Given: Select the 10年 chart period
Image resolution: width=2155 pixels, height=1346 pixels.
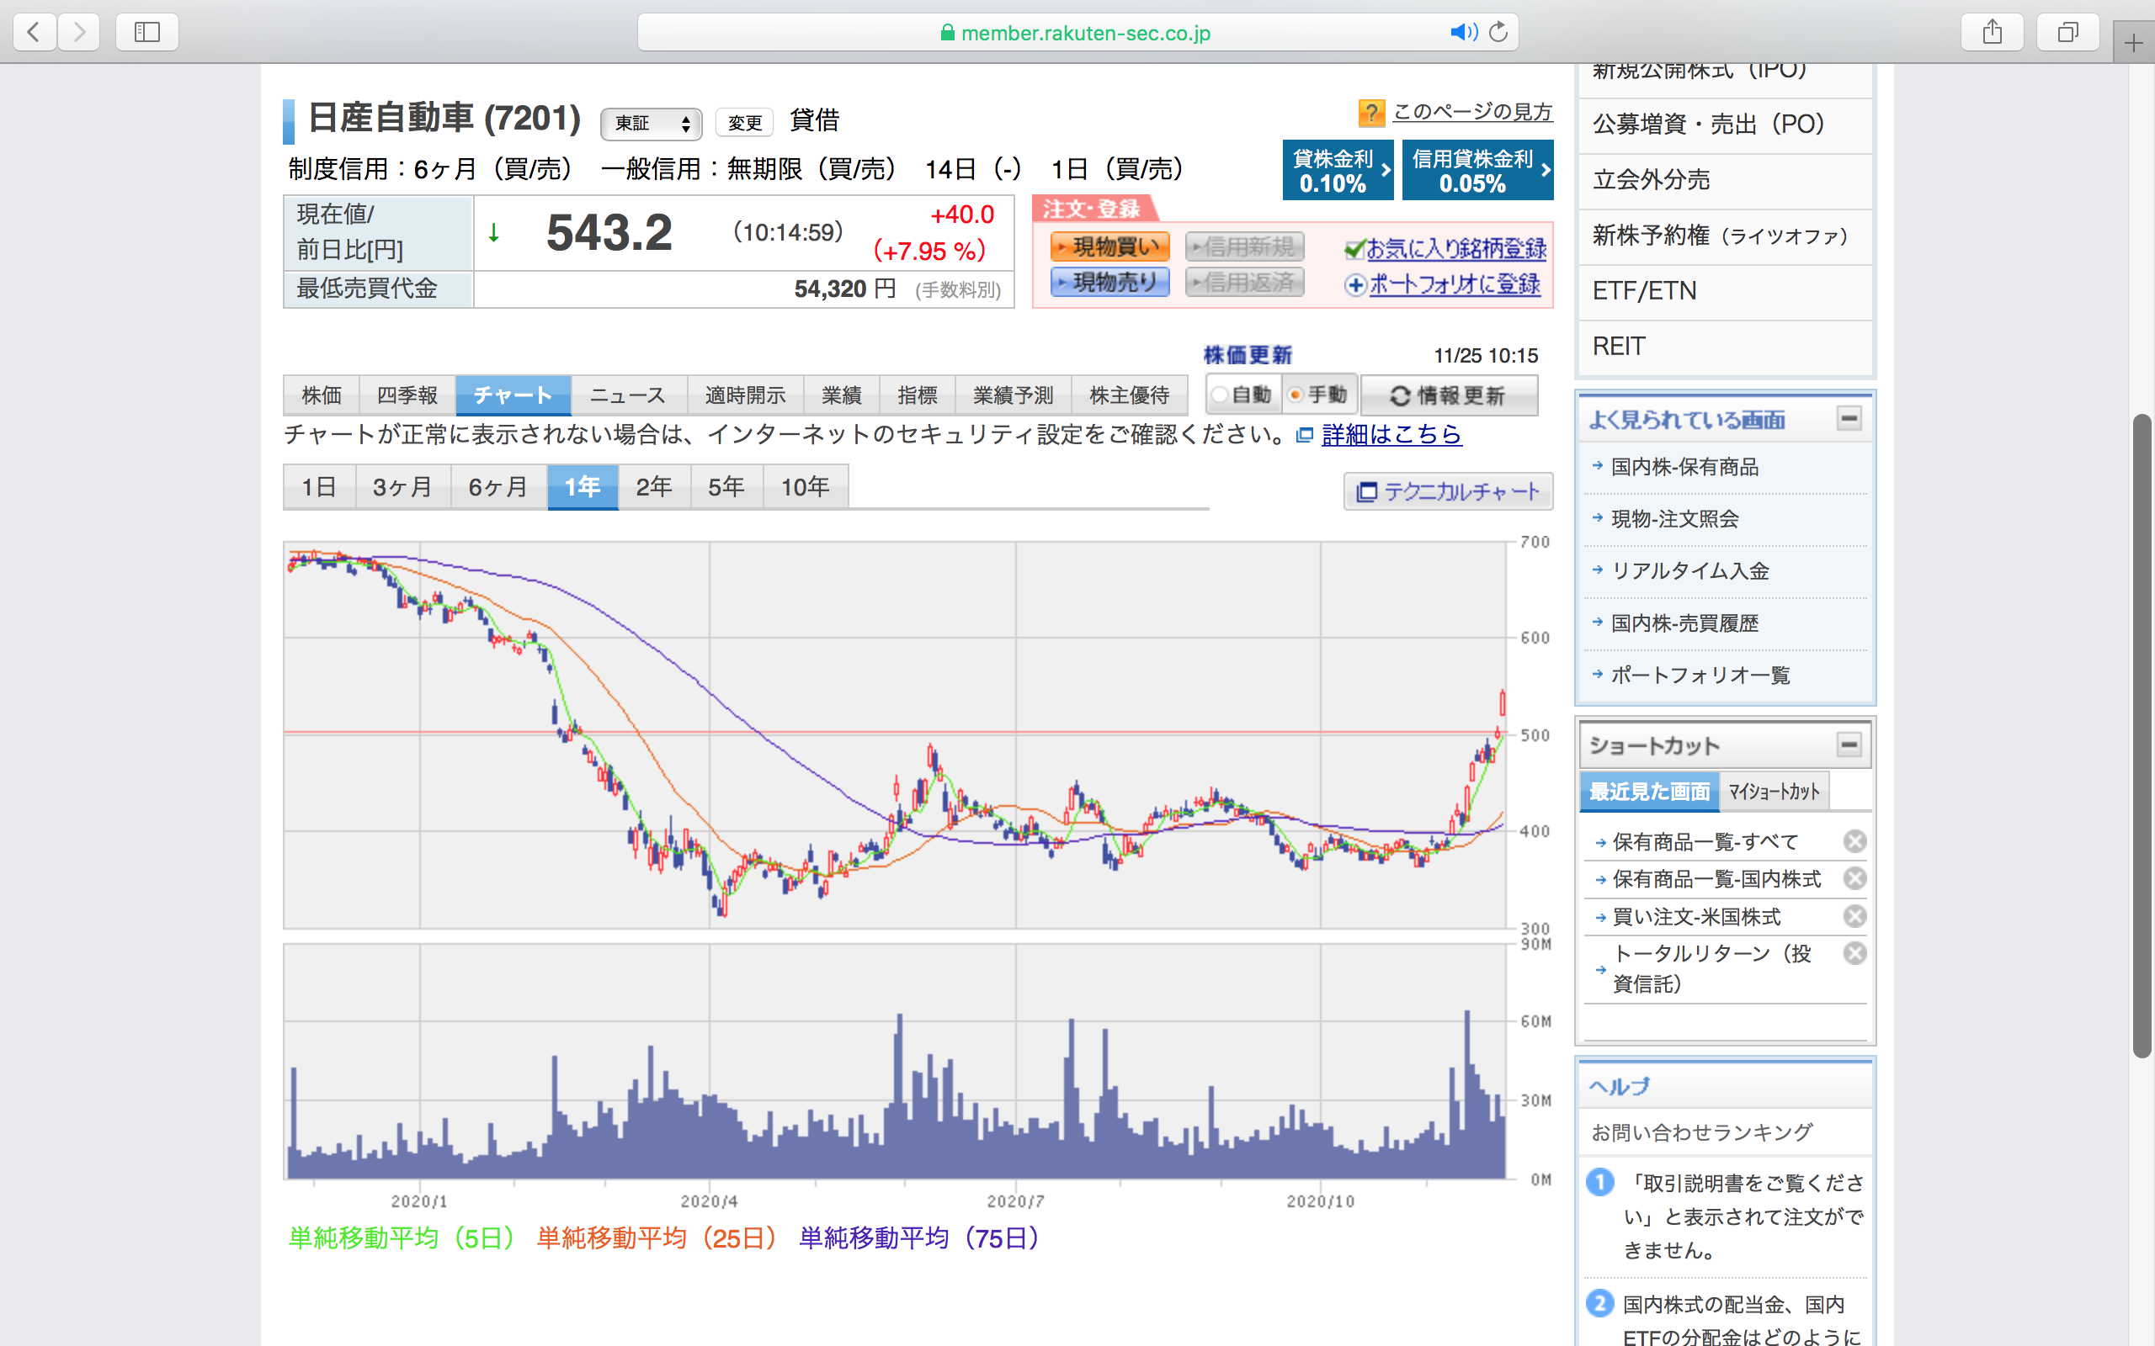Looking at the screenshot, I should 806,487.
